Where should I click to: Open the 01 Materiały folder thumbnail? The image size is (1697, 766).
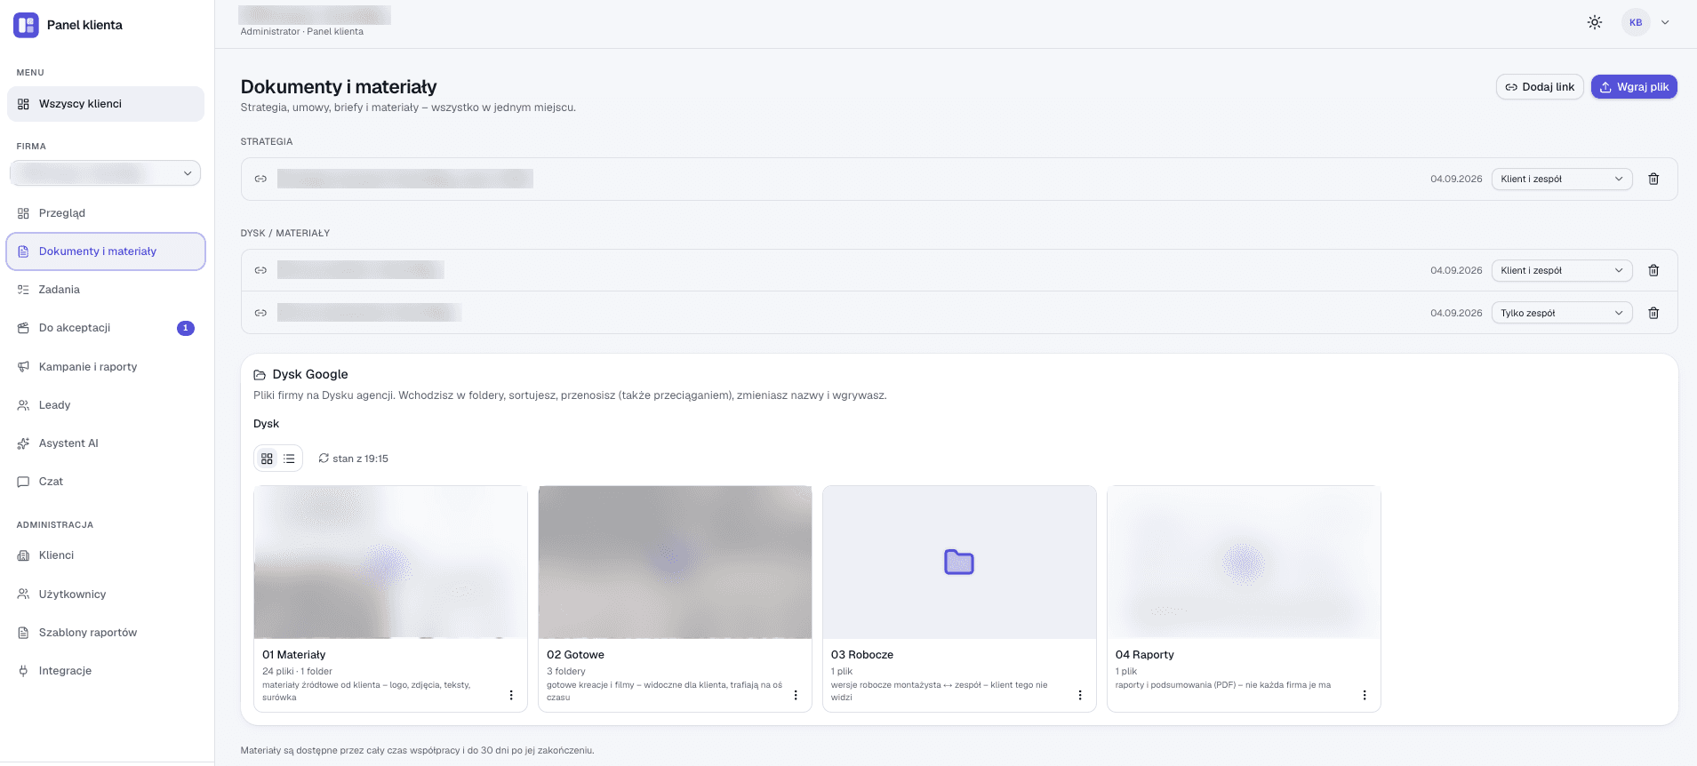tap(390, 562)
